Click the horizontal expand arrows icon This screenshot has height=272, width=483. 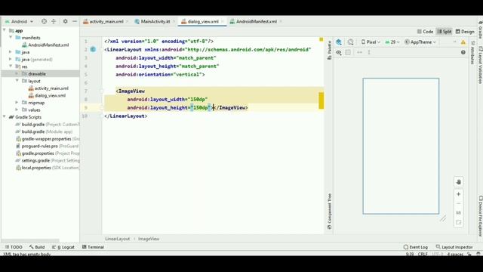[359, 52]
